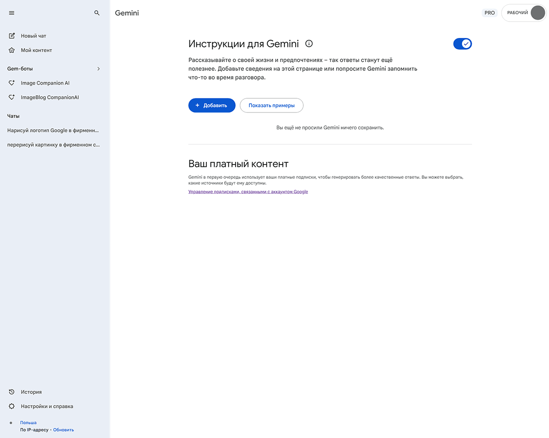549x438 pixels.
Task: Open the chat перерисуй картинку в фирменном
Action: pyautogui.click(x=53, y=145)
